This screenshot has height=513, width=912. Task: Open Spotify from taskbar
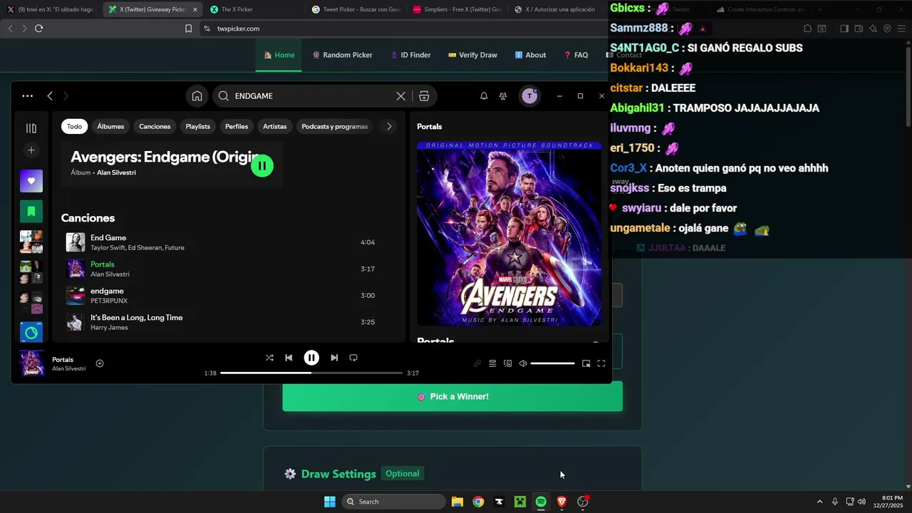[x=541, y=502]
